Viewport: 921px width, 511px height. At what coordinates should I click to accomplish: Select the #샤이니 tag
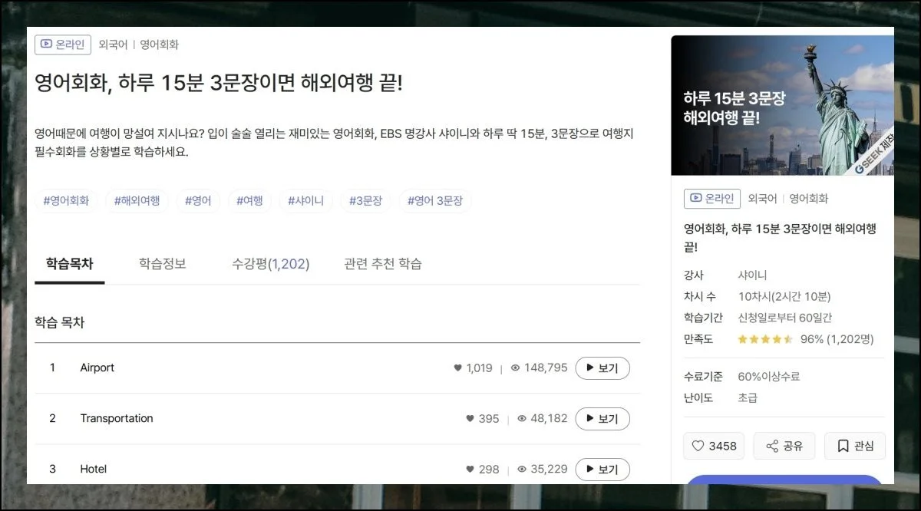[x=305, y=201]
